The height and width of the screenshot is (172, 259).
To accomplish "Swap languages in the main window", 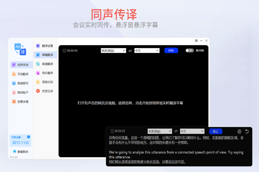I will click(130, 51).
